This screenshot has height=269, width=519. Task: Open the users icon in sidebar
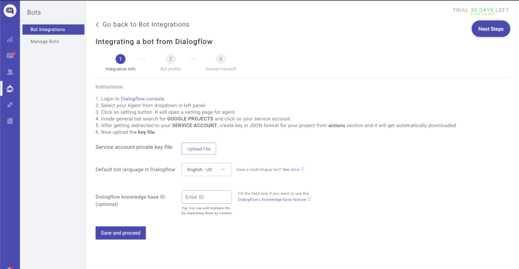[10, 72]
